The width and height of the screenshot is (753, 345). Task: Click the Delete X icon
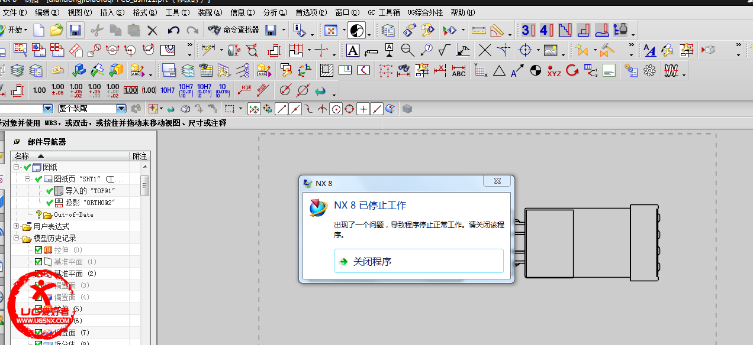[152, 30]
